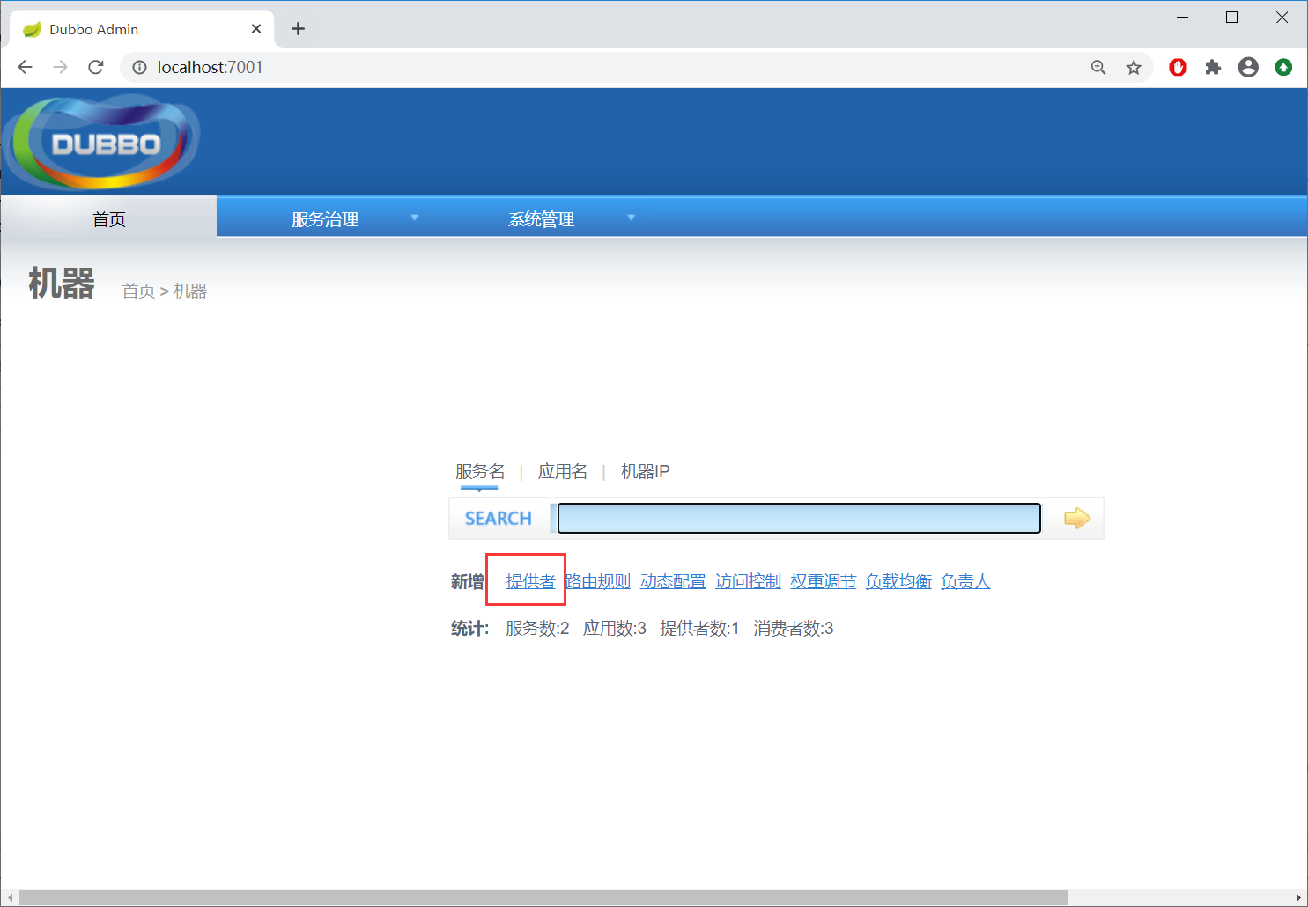Minimize the browser window

coord(1182,17)
